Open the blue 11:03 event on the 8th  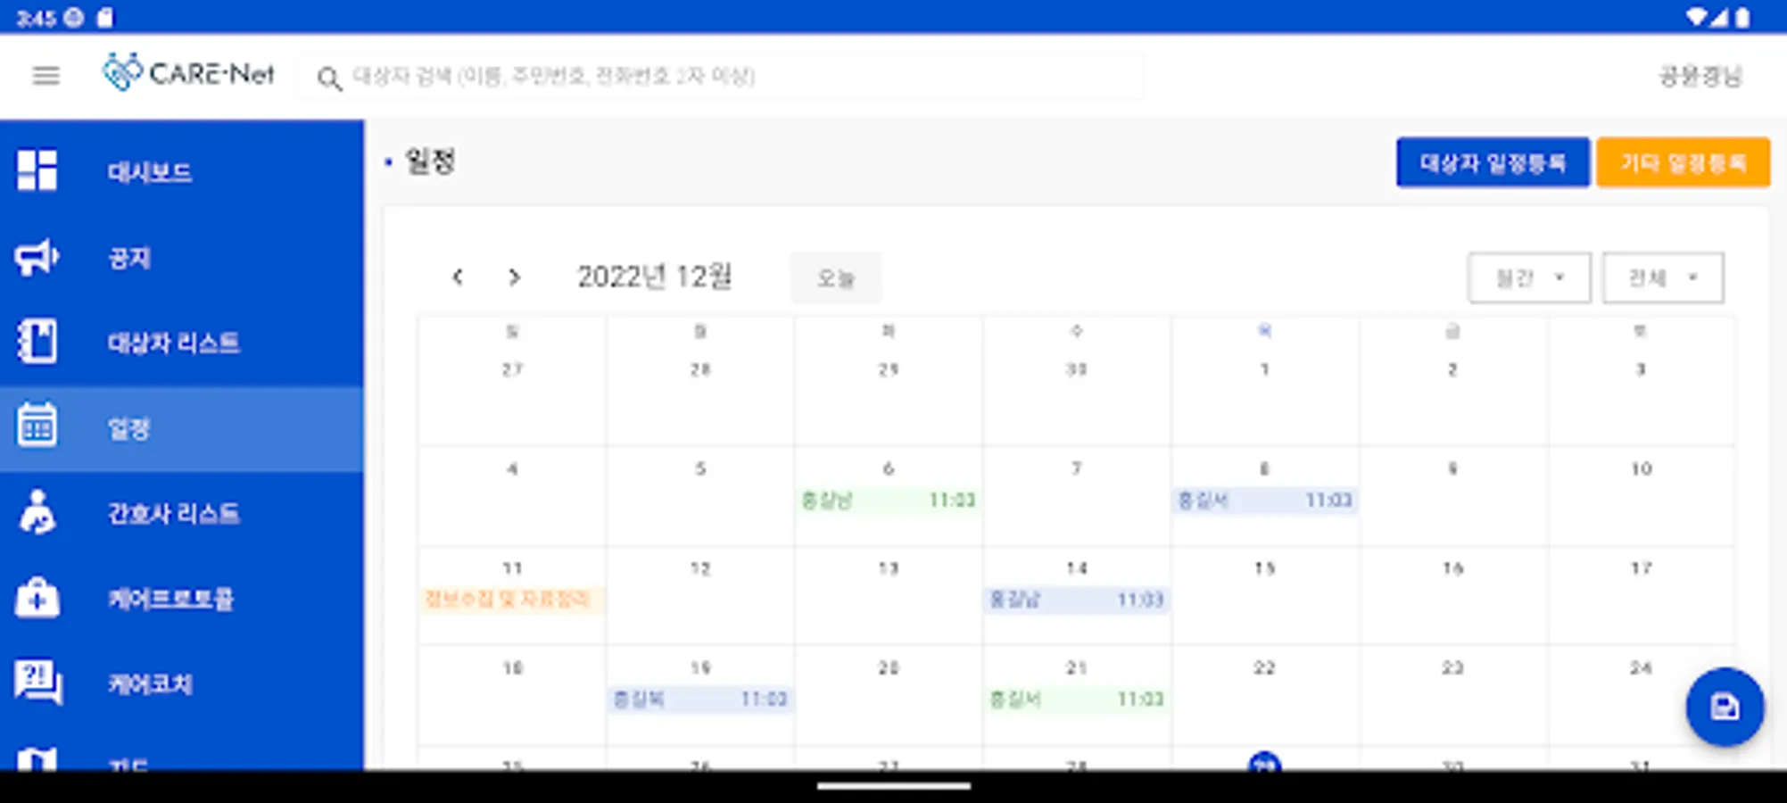[1265, 500]
